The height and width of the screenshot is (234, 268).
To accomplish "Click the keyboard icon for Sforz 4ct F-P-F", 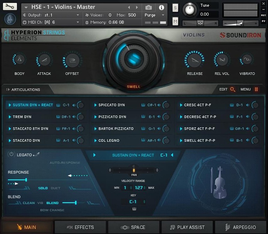I will 232,128.
